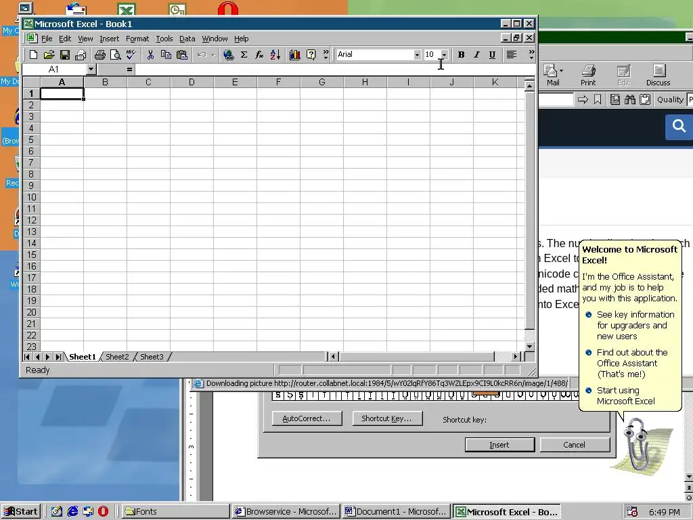Click the Cut scissors icon
Screen dimensions: 693x520
click(x=150, y=55)
